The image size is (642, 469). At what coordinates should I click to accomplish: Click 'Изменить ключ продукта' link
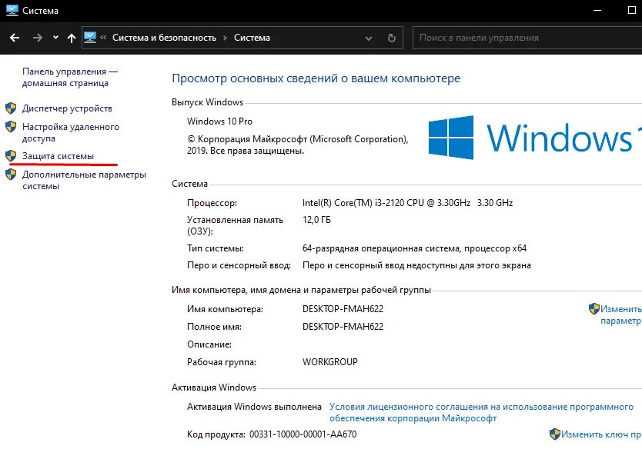601,434
